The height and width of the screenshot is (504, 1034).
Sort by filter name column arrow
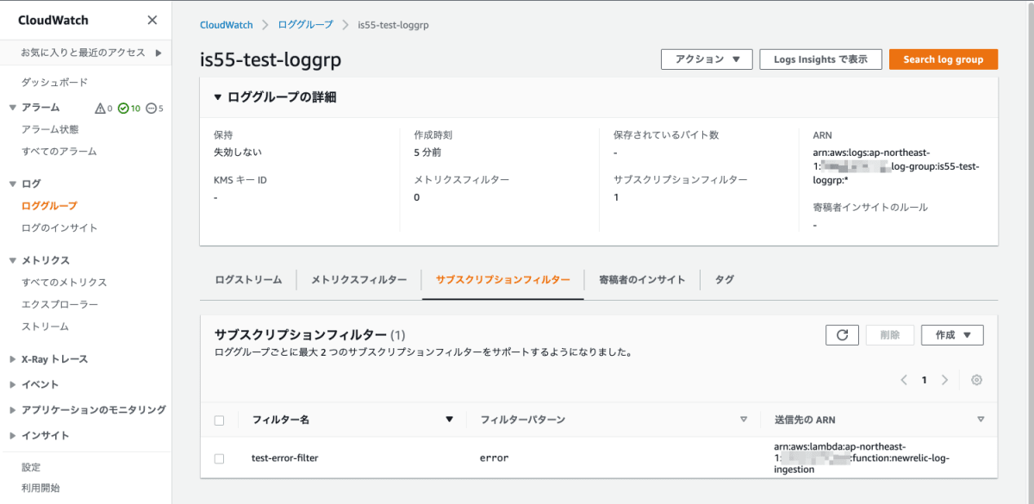click(x=448, y=420)
